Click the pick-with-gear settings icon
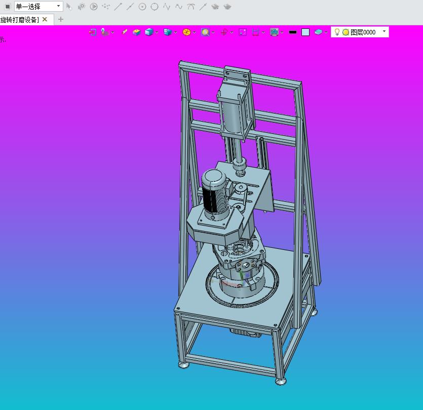Viewport: 423px width, 410px height. pyautogui.click(x=81, y=7)
